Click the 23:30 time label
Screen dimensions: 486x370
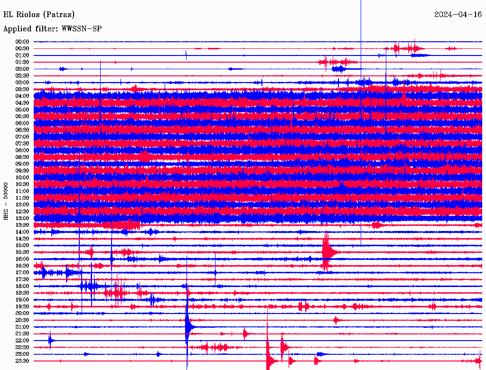22,361
